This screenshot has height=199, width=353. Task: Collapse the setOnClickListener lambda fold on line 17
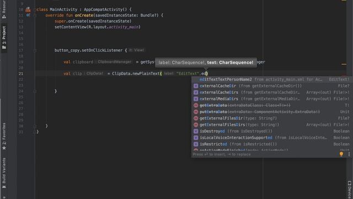pyautogui.click(x=35, y=50)
